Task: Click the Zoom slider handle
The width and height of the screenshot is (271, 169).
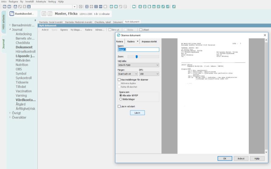Action: (x=136, y=57)
